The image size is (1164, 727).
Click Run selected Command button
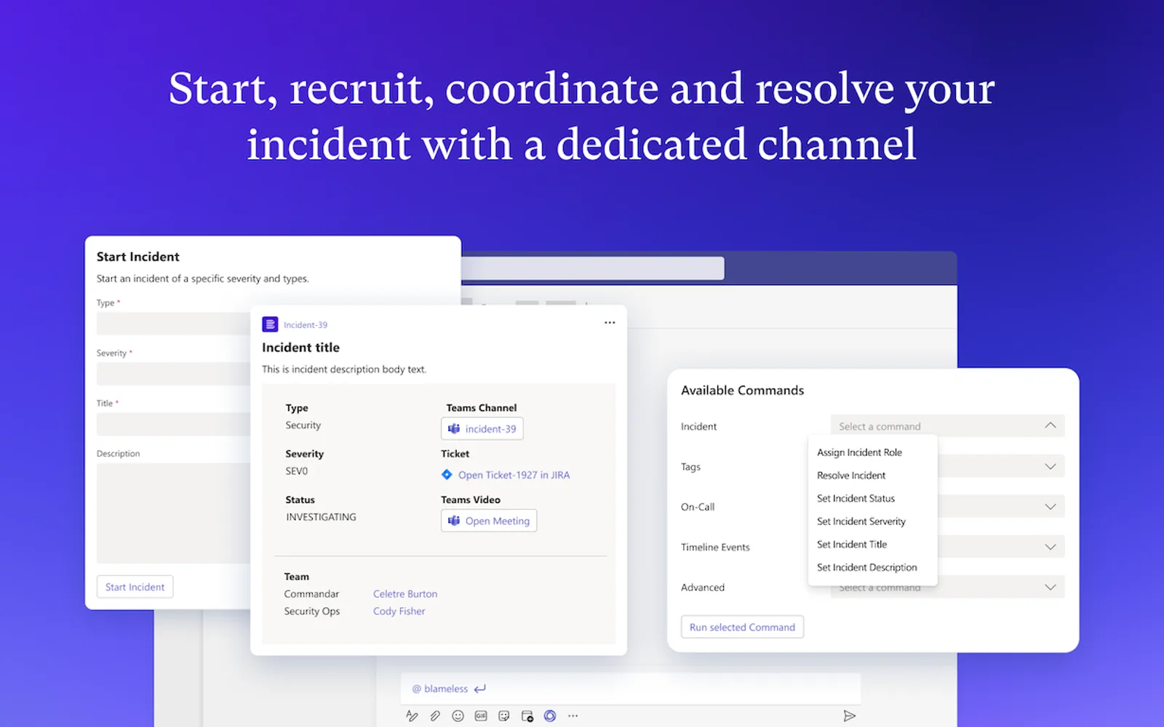pyautogui.click(x=742, y=627)
